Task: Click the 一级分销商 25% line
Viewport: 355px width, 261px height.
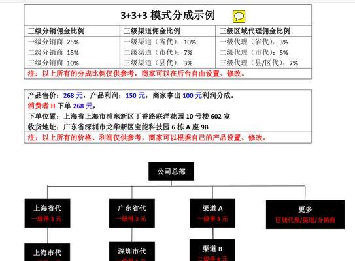Action: 54,42
